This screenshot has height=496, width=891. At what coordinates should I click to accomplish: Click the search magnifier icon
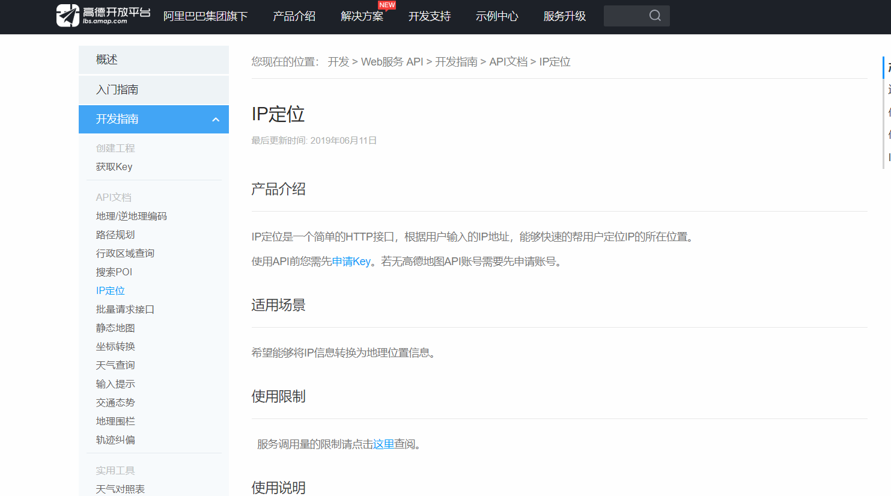(655, 16)
